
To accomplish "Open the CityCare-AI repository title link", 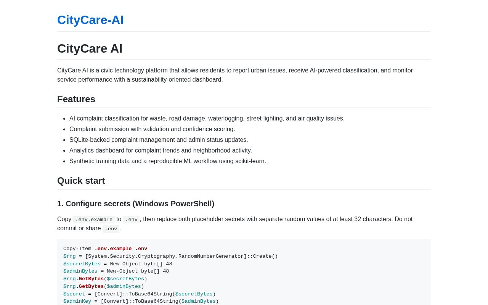I will coord(90,20).
